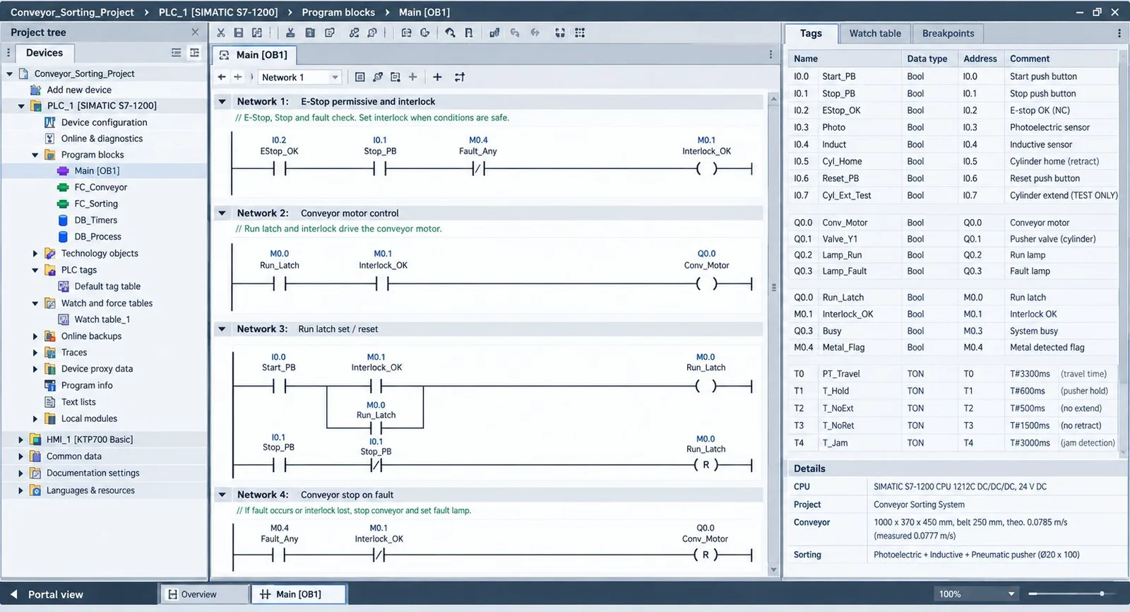Expand the Online backups node
1130x612 pixels.
tap(35, 336)
